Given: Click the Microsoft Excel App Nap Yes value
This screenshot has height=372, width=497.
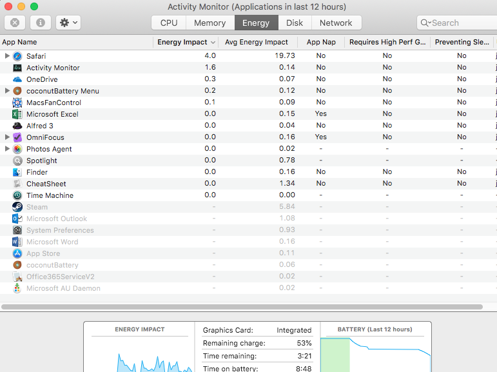Looking at the screenshot, I should click(x=321, y=114).
